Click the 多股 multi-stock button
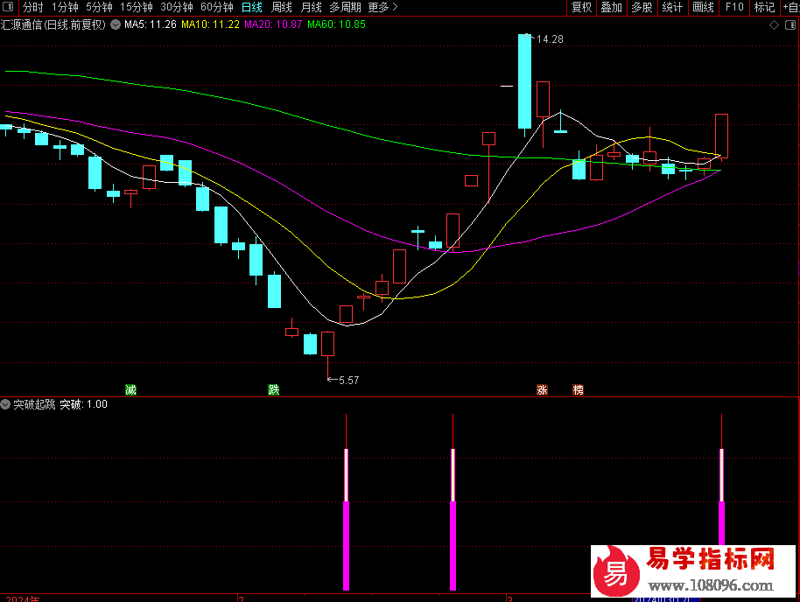Image resolution: width=800 pixels, height=602 pixels. click(642, 7)
